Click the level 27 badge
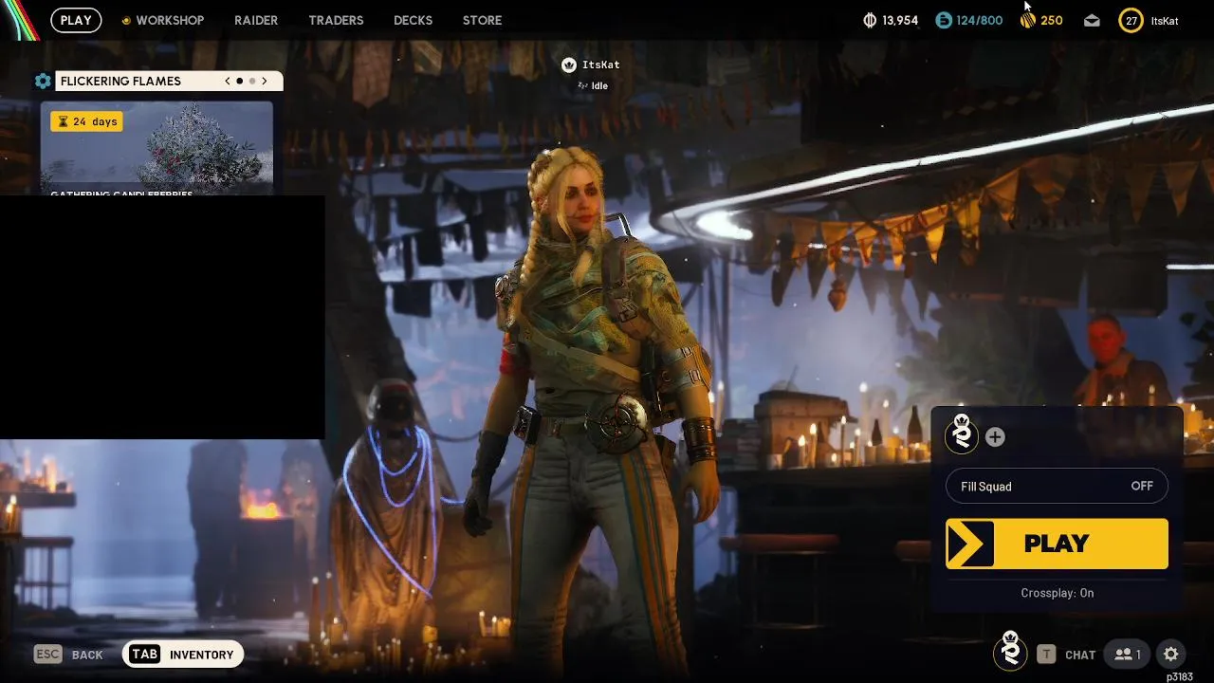The height and width of the screenshot is (683, 1214). tap(1131, 20)
